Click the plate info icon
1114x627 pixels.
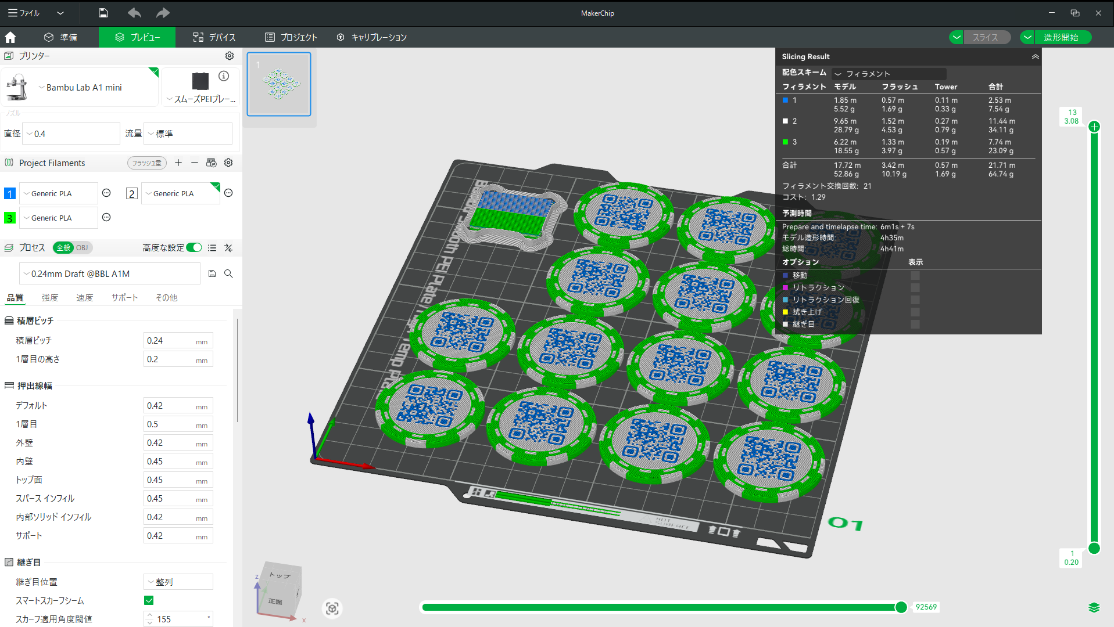click(x=224, y=76)
